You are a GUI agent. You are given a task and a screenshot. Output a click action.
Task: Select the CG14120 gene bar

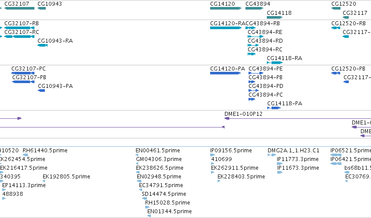click(226, 8)
